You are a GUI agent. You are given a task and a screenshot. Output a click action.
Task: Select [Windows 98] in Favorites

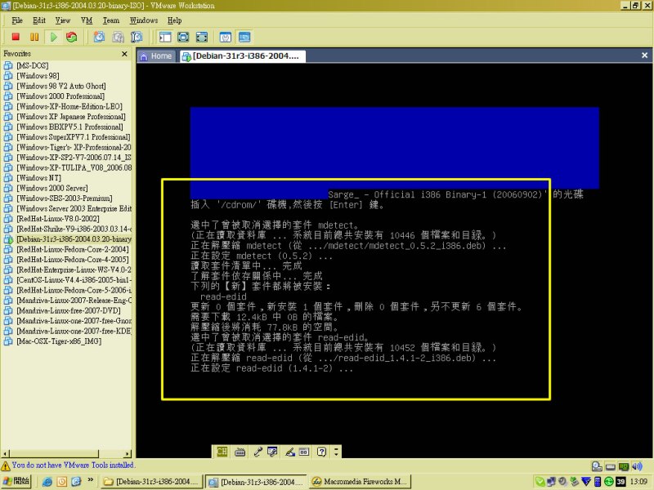pyautogui.click(x=38, y=76)
